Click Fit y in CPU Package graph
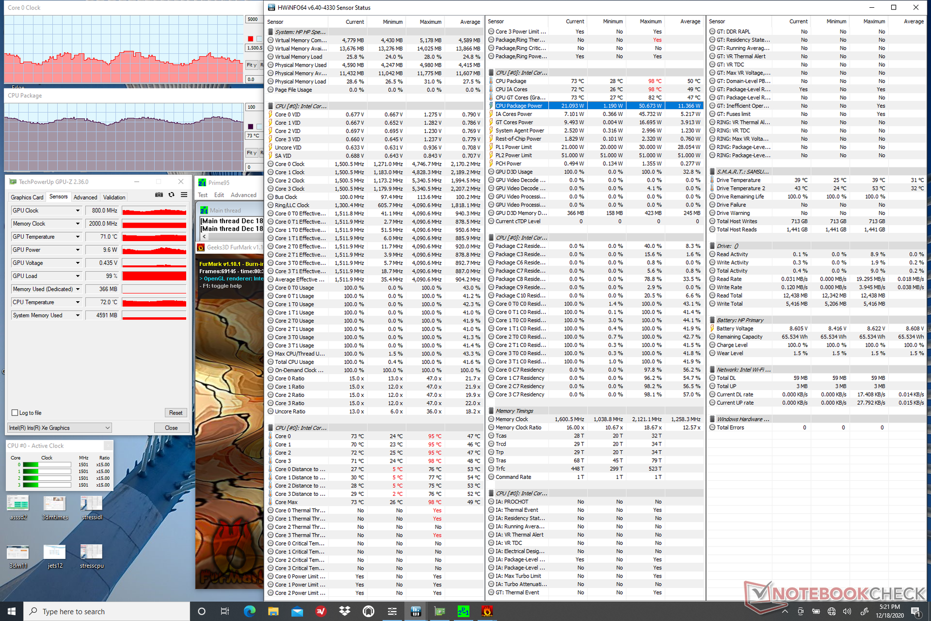The width and height of the screenshot is (931, 621). tap(251, 153)
